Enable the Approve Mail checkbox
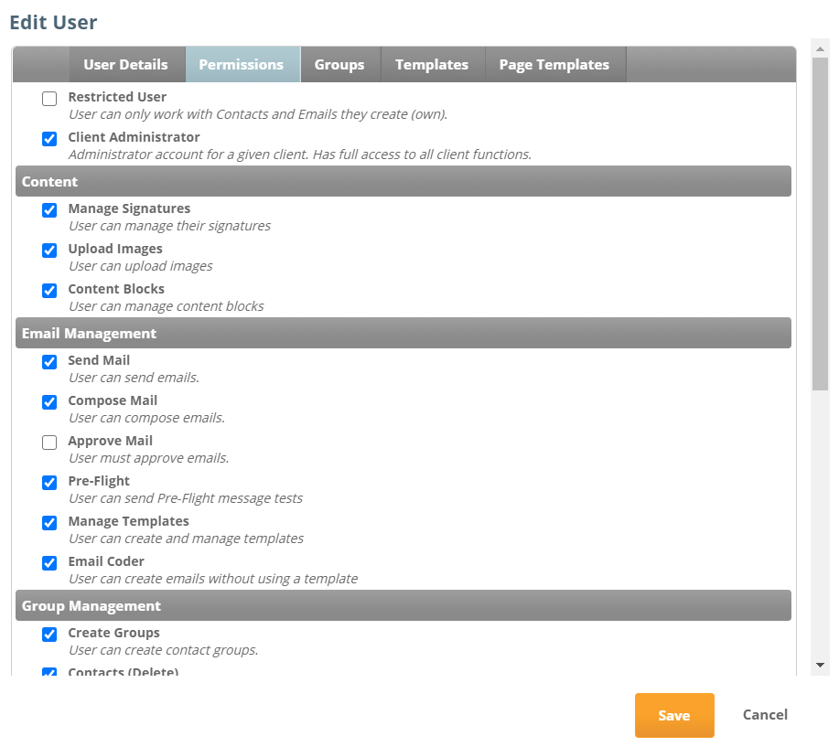 [49, 443]
